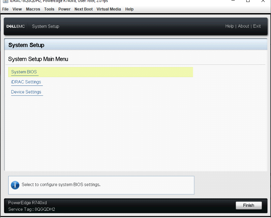The image size is (271, 218).
Task: Open the Macros menu
Action: pyautogui.click(x=33, y=9)
